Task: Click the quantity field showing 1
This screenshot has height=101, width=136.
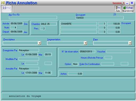Action: [x=102, y=24]
